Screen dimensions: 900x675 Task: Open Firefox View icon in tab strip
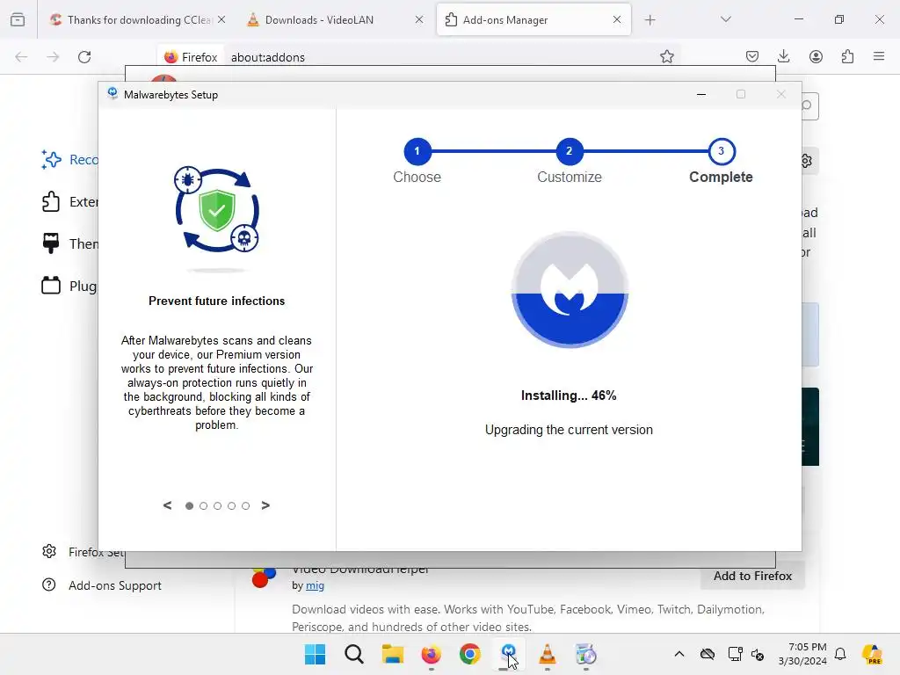[x=18, y=20]
